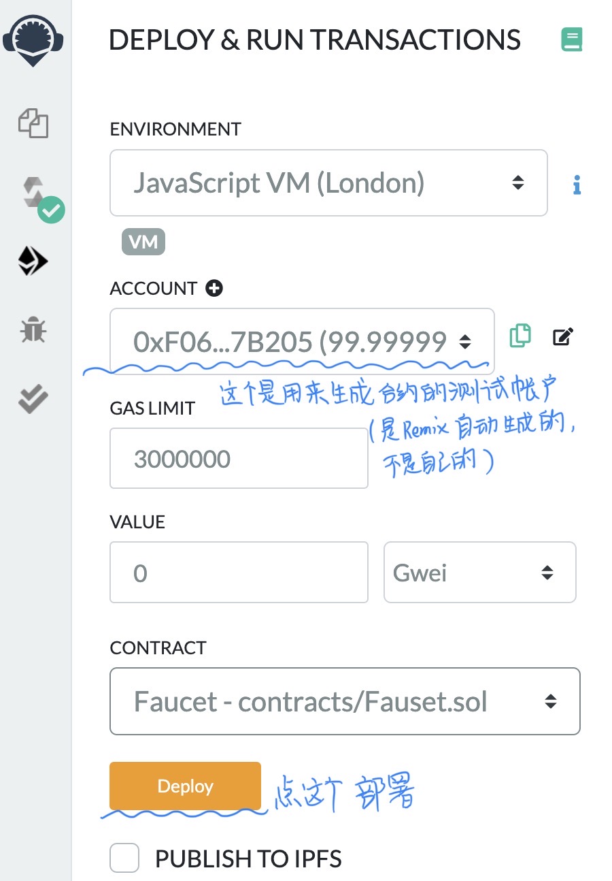The height and width of the screenshot is (881, 612).
Task: Open the account selection dropdown
Action: [x=302, y=342]
